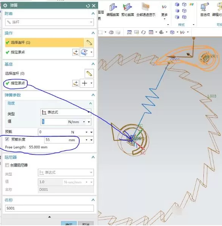Click the rainbow face analysis style icon
Image resolution: width=222 pixels, height=226 pixels.
(x=191, y=5)
